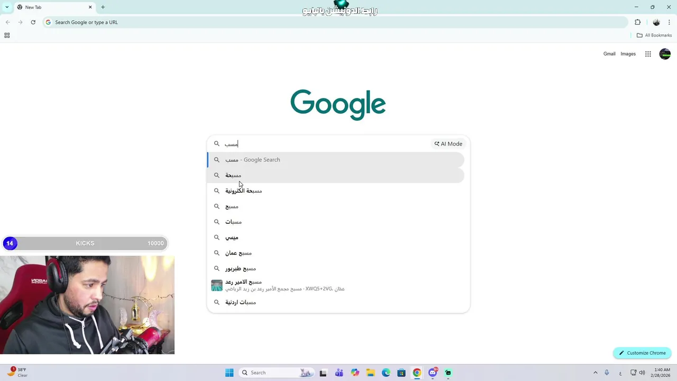Reload the current page
The width and height of the screenshot is (677, 381).
click(33, 22)
